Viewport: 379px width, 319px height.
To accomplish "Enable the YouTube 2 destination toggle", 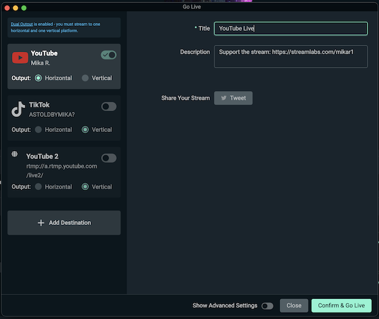I will pyautogui.click(x=109, y=159).
